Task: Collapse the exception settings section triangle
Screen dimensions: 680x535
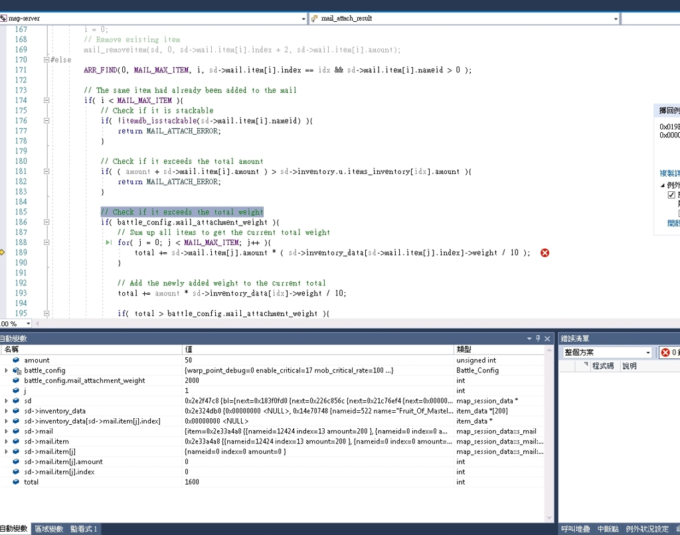Action: 662,185
